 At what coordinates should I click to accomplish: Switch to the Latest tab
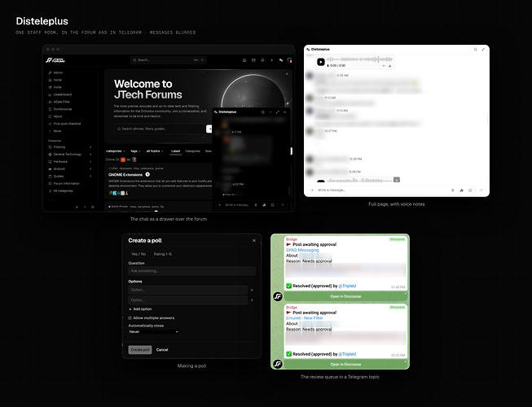coord(175,151)
